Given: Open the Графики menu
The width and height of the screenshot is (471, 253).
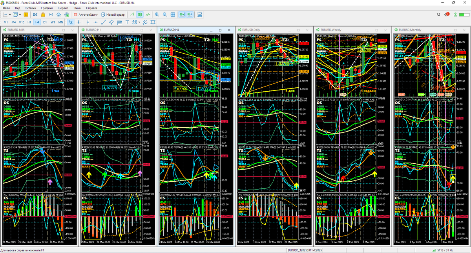Looking at the screenshot, I should coord(47,8).
